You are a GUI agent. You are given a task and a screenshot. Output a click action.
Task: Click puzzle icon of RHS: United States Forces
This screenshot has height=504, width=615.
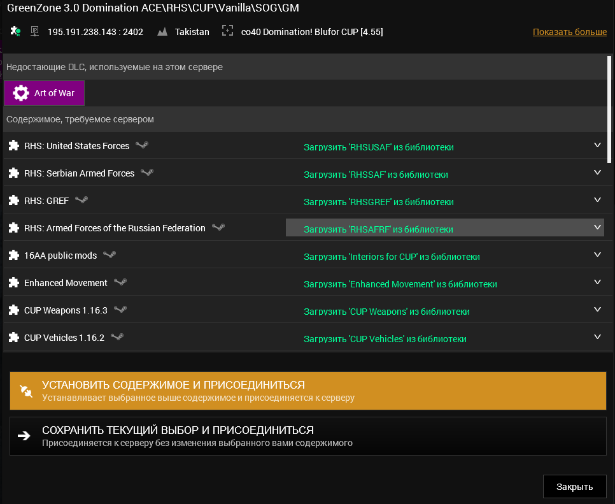click(14, 146)
